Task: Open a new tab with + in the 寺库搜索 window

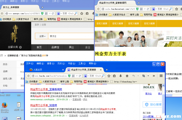Action: click(x=42, y=7)
